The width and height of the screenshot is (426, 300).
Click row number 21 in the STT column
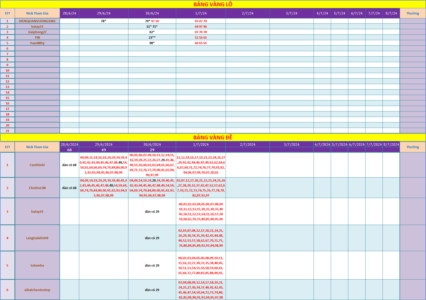pos(7,131)
